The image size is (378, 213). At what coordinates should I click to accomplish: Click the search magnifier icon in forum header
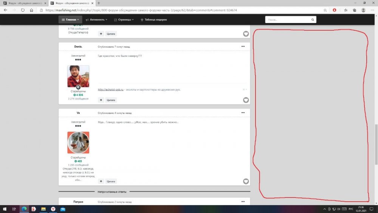313,20
